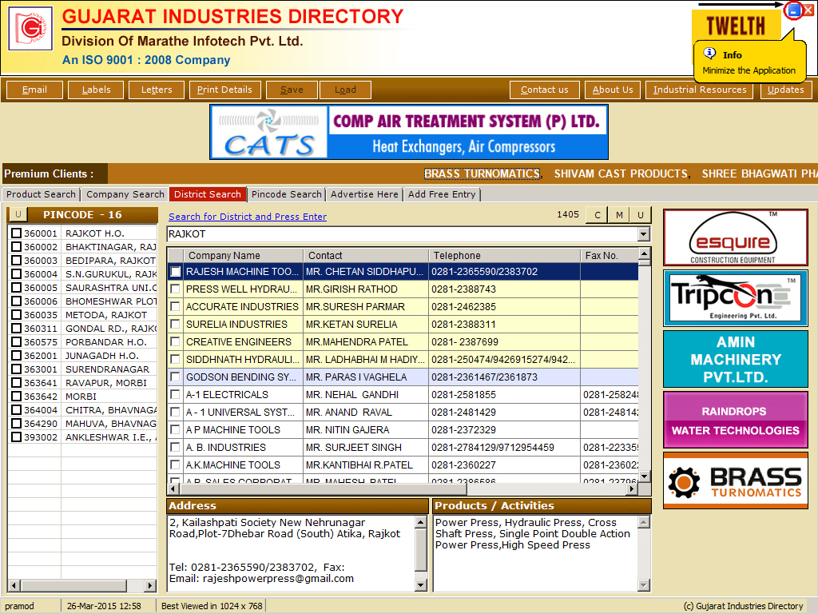Open About Us page
The image size is (818, 614).
[613, 90]
